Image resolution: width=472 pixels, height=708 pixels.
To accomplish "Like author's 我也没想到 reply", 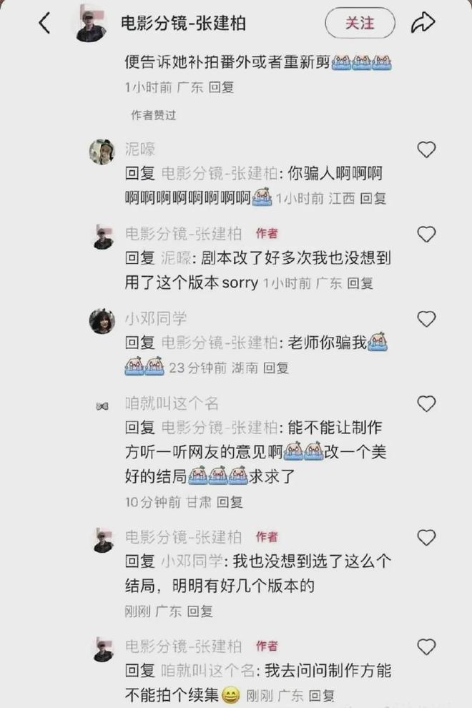I will pyautogui.click(x=426, y=537).
